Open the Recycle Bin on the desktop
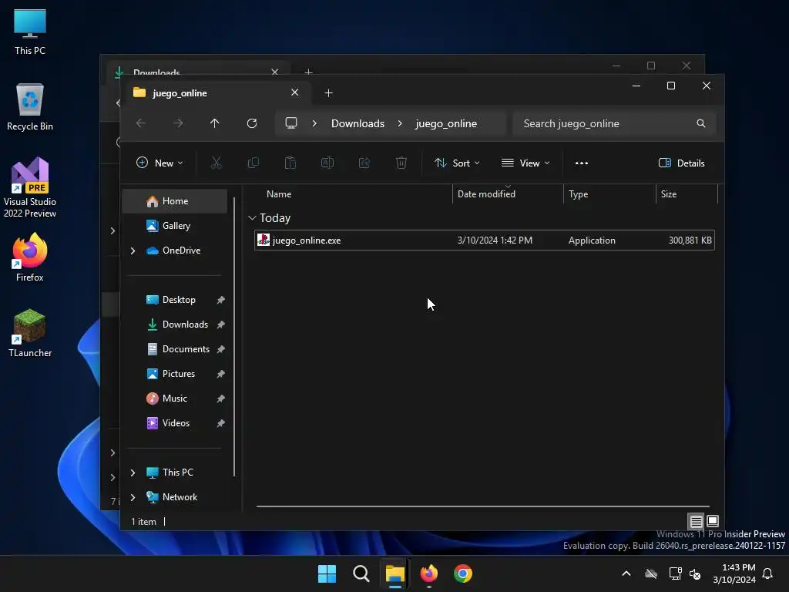This screenshot has width=789, height=592. [x=30, y=106]
